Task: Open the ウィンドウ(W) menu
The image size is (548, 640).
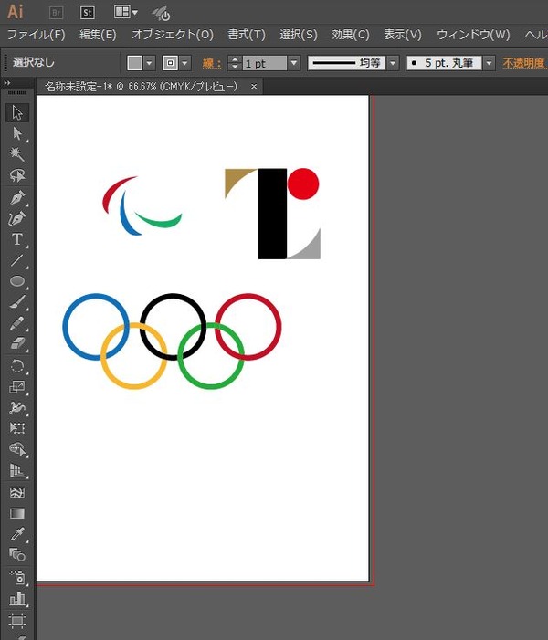Action: [473, 35]
